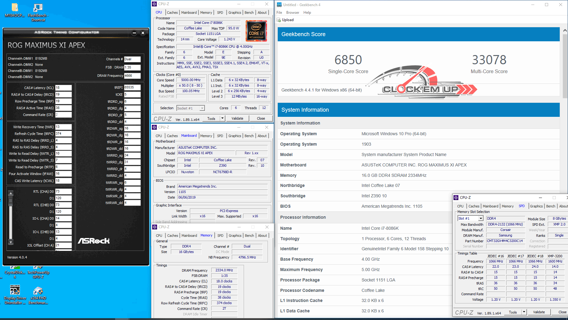Open the Help menu in Geekbench

307,13
